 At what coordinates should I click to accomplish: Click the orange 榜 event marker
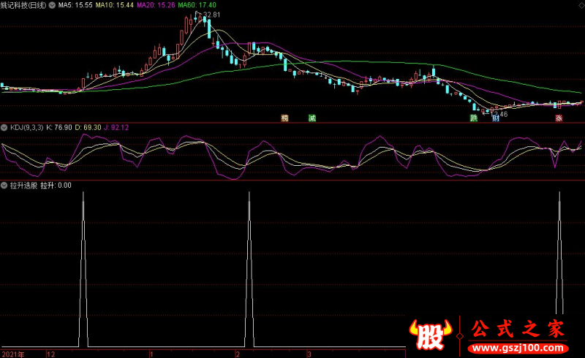(284, 118)
